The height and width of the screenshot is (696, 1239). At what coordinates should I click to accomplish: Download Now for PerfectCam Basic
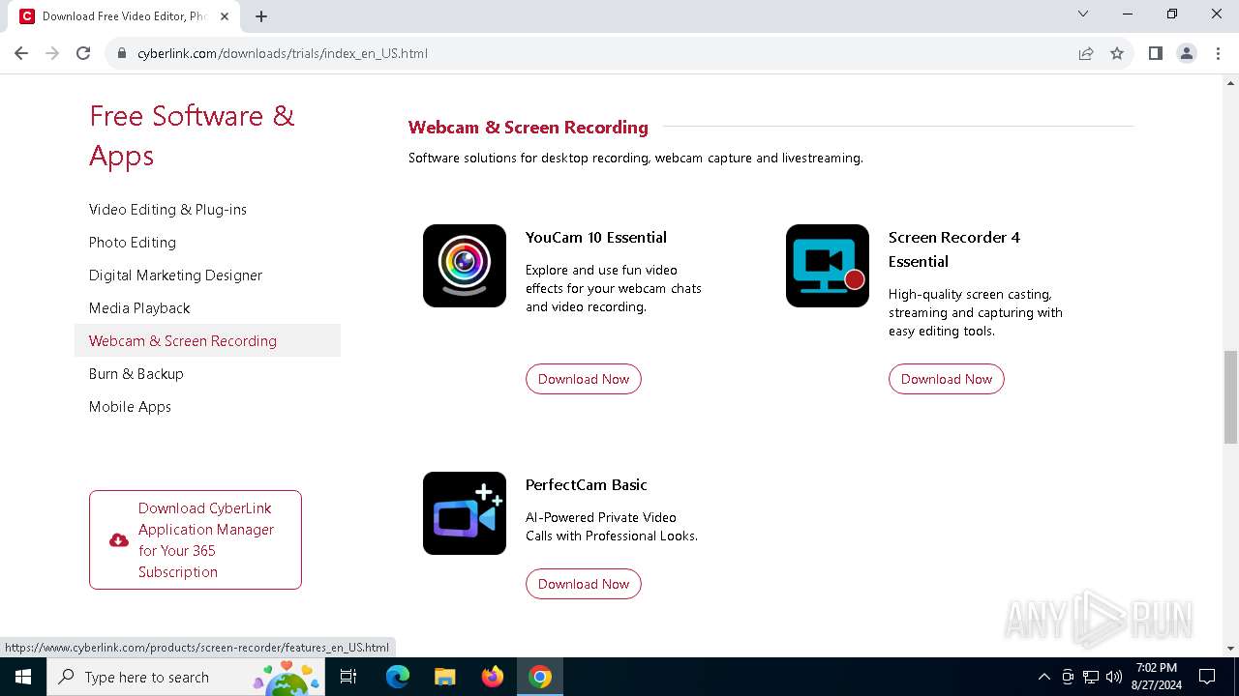pyautogui.click(x=584, y=584)
